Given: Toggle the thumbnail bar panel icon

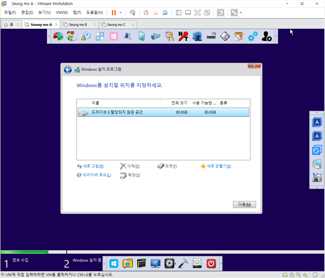Looking at the screenshot, I should tap(188, 13).
